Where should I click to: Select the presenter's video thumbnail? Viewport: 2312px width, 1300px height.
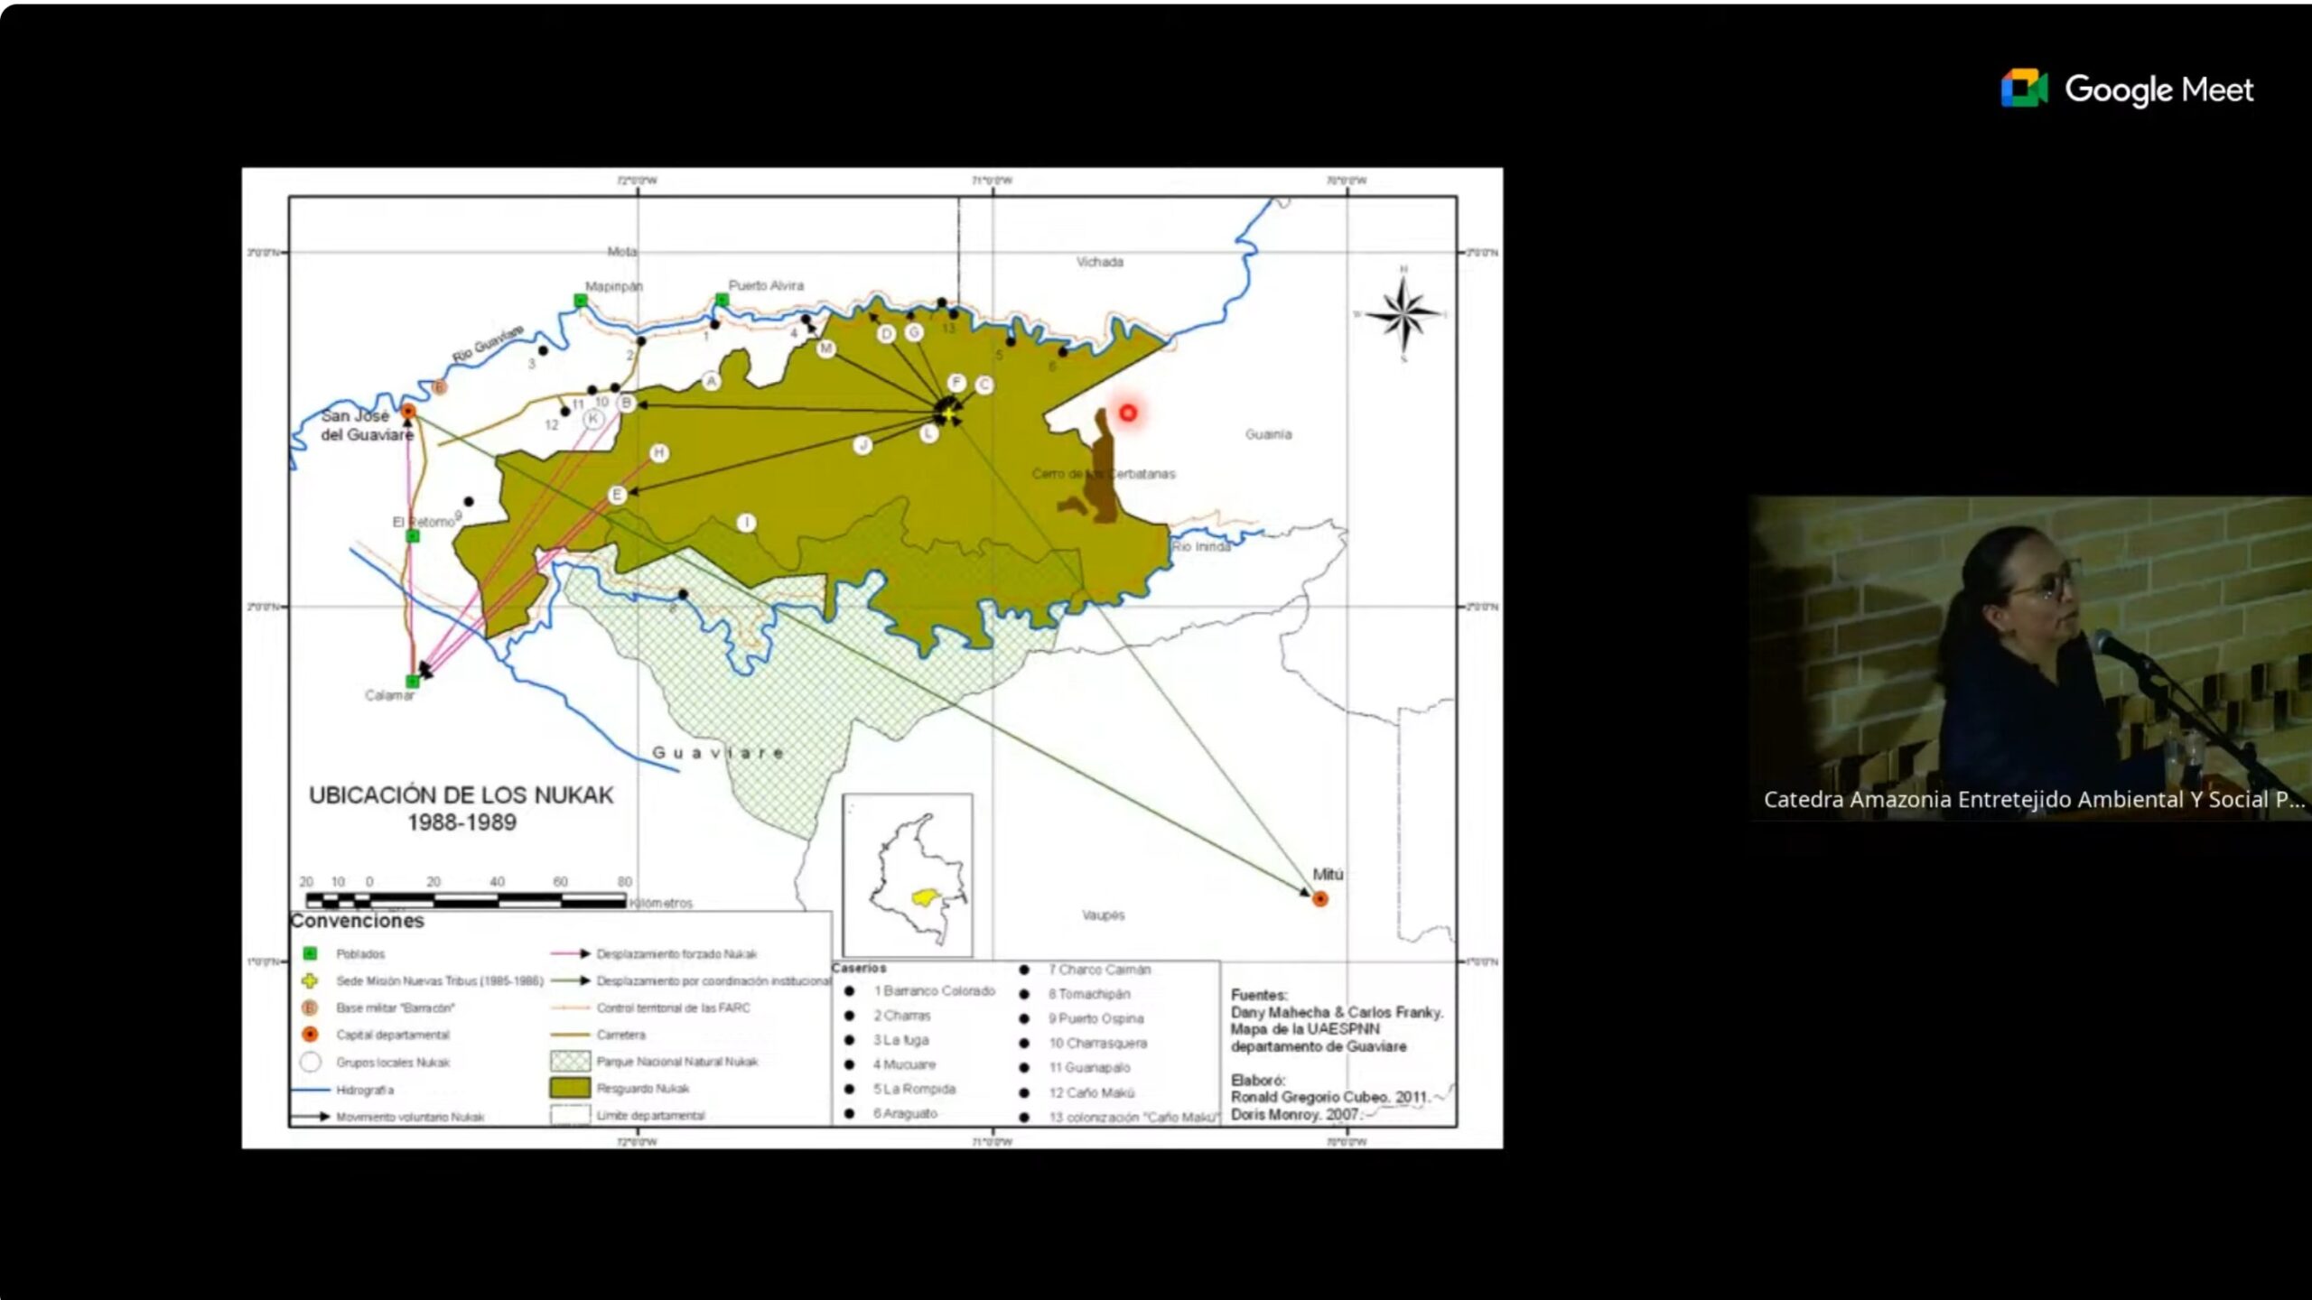pos(2030,657)
